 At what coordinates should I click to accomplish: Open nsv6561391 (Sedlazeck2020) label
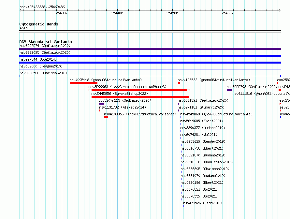pos(203,100)
